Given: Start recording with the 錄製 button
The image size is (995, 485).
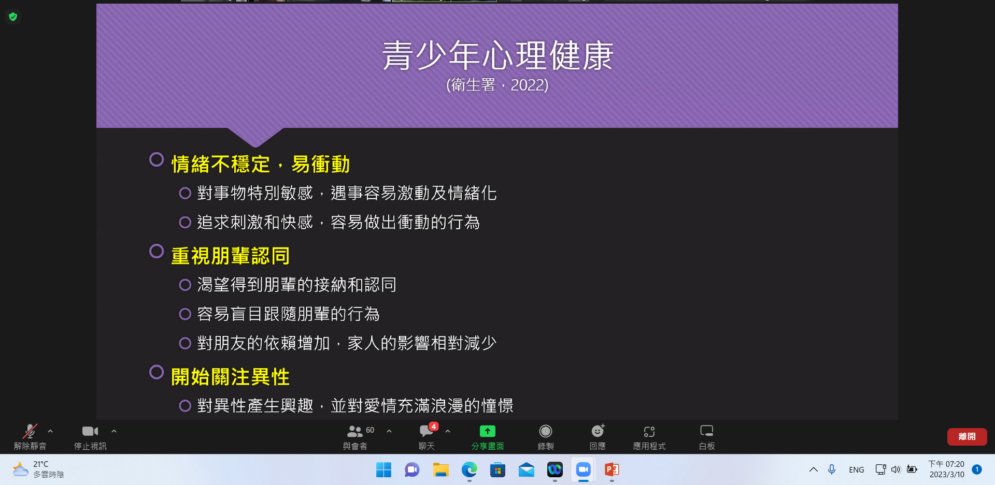Looking at the screenshot, I should pos(545,436).
